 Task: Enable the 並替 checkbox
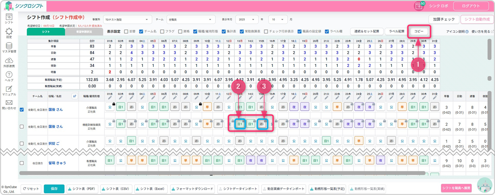(x=126, y=31)
